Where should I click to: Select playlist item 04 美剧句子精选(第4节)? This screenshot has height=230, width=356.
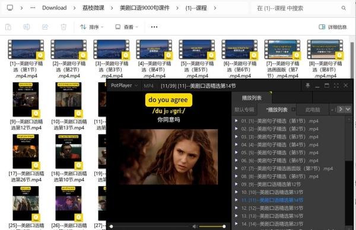(288, 145)
